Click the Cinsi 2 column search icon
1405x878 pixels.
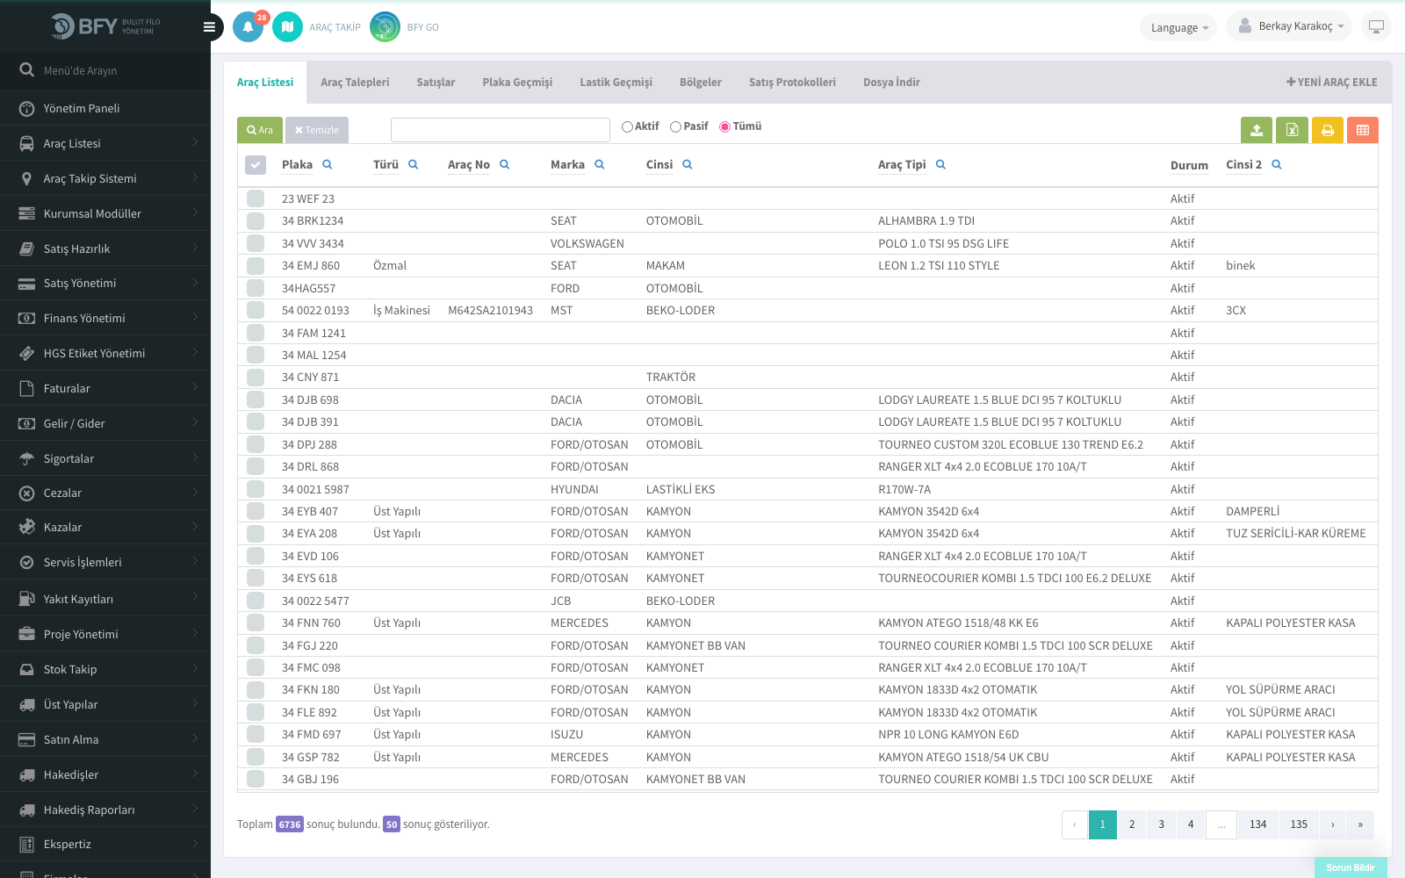point(1277,164)
